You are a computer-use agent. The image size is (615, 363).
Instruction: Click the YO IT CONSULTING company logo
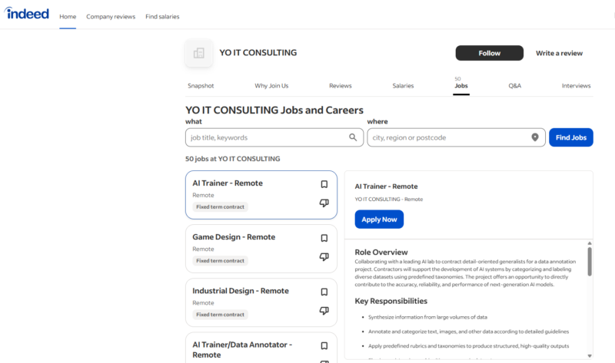point(198,53)
